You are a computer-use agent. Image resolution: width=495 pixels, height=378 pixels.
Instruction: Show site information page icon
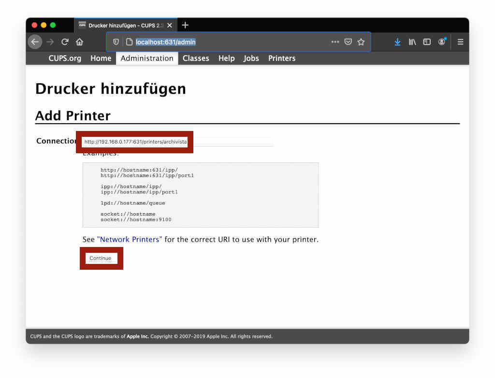129,42
